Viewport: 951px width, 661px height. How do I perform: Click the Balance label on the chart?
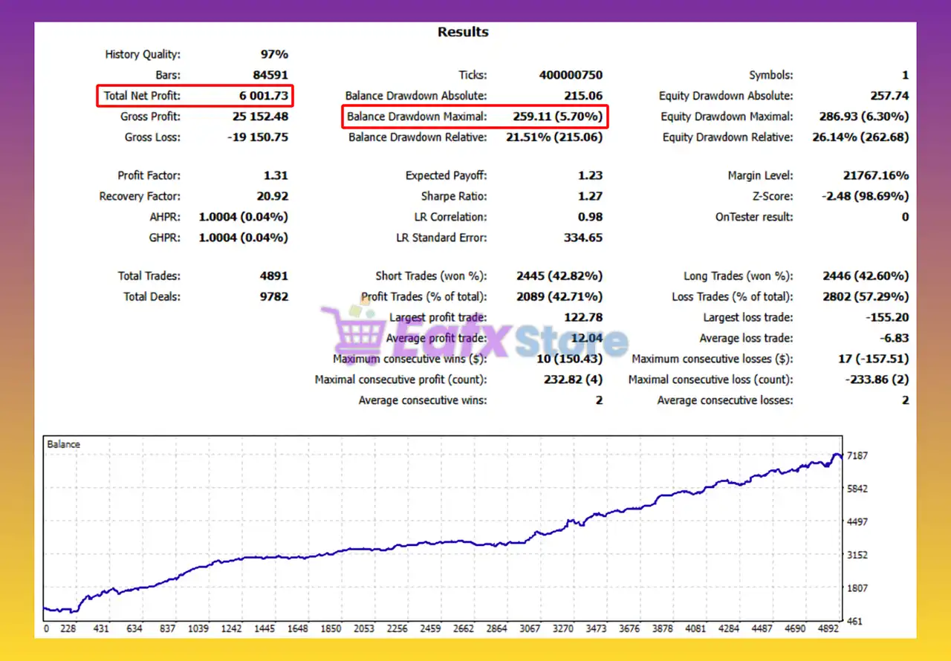click(x=63, y=444)
